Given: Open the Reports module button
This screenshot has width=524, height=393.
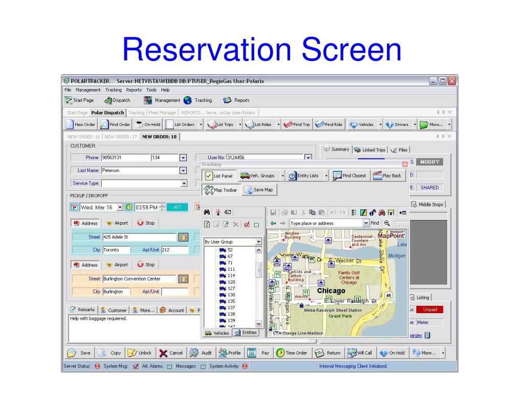Looking at the screenshot, I should point(236,100).
